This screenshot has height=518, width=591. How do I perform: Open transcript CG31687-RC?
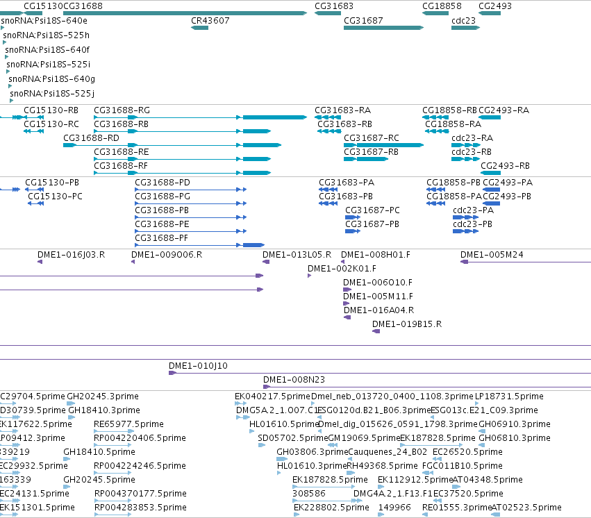[x=383, y=145]
